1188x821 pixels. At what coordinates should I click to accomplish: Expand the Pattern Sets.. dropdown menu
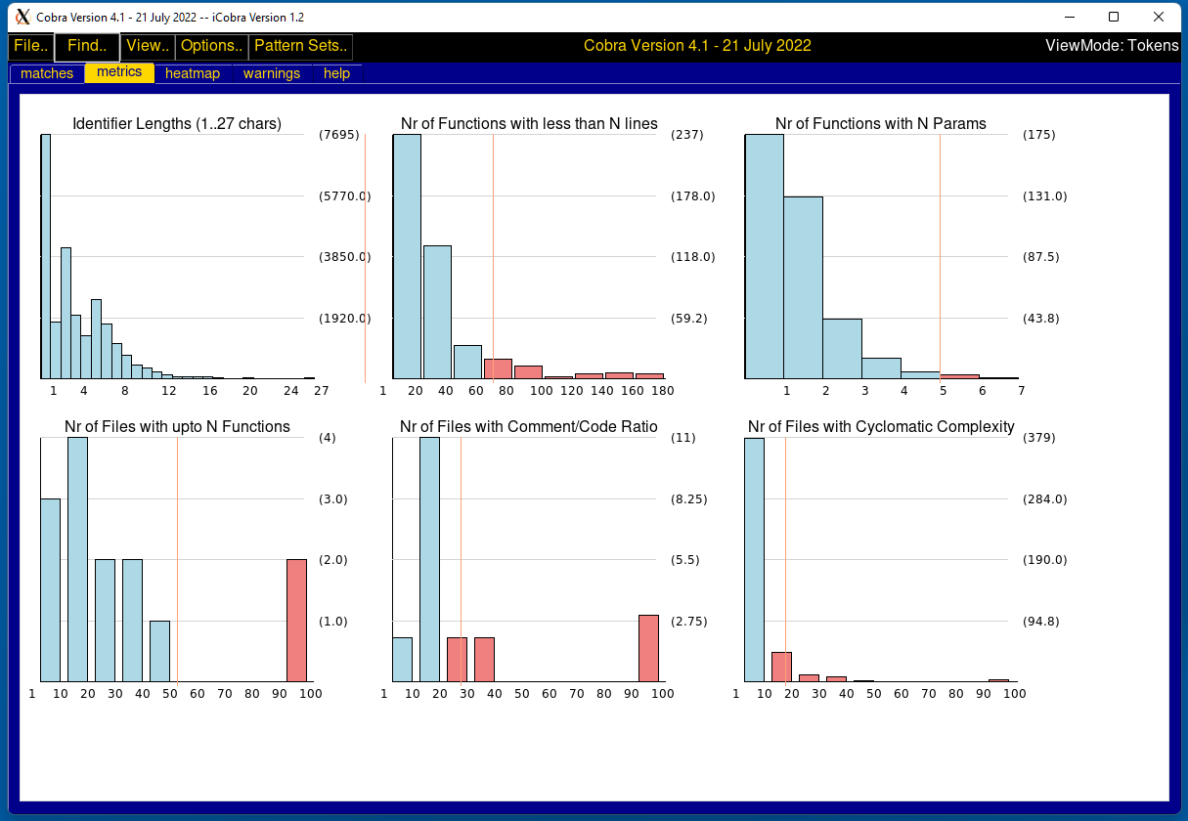pos(300,46)
